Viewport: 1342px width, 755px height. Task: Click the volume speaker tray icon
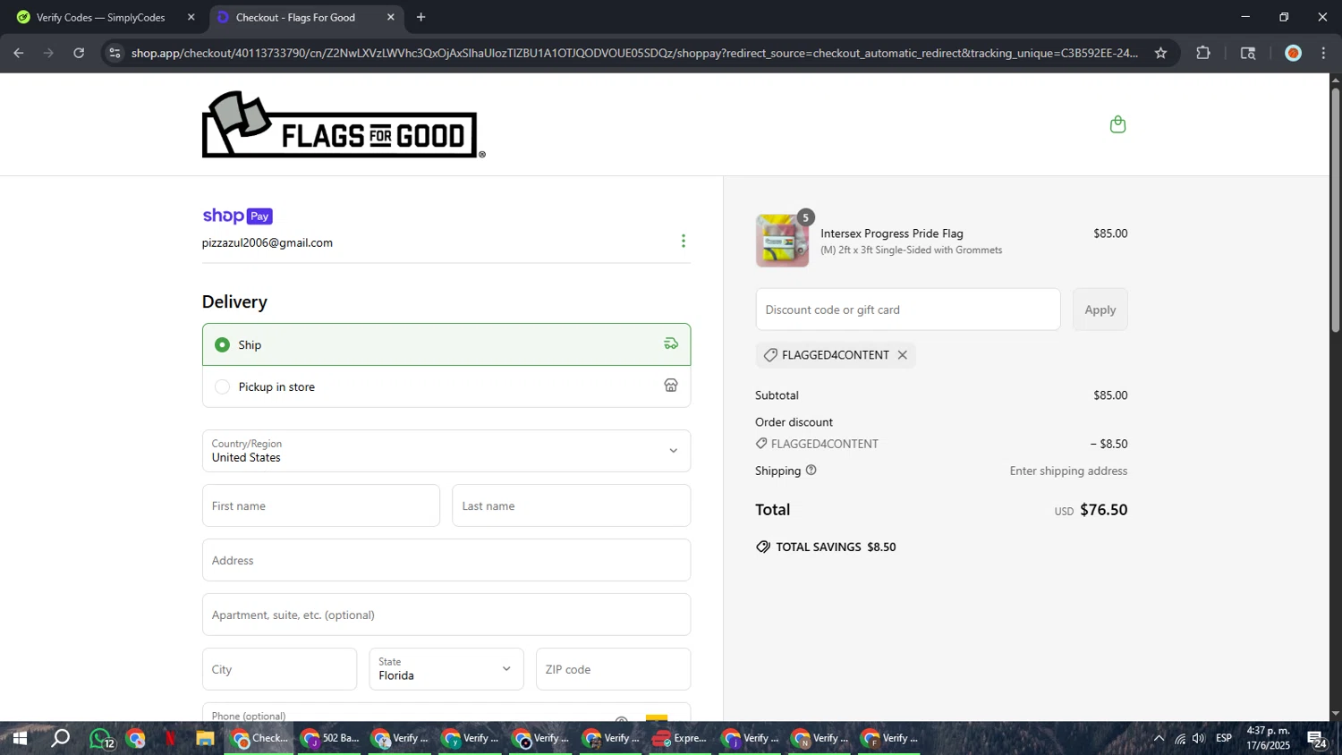[x=1199, y=738]
